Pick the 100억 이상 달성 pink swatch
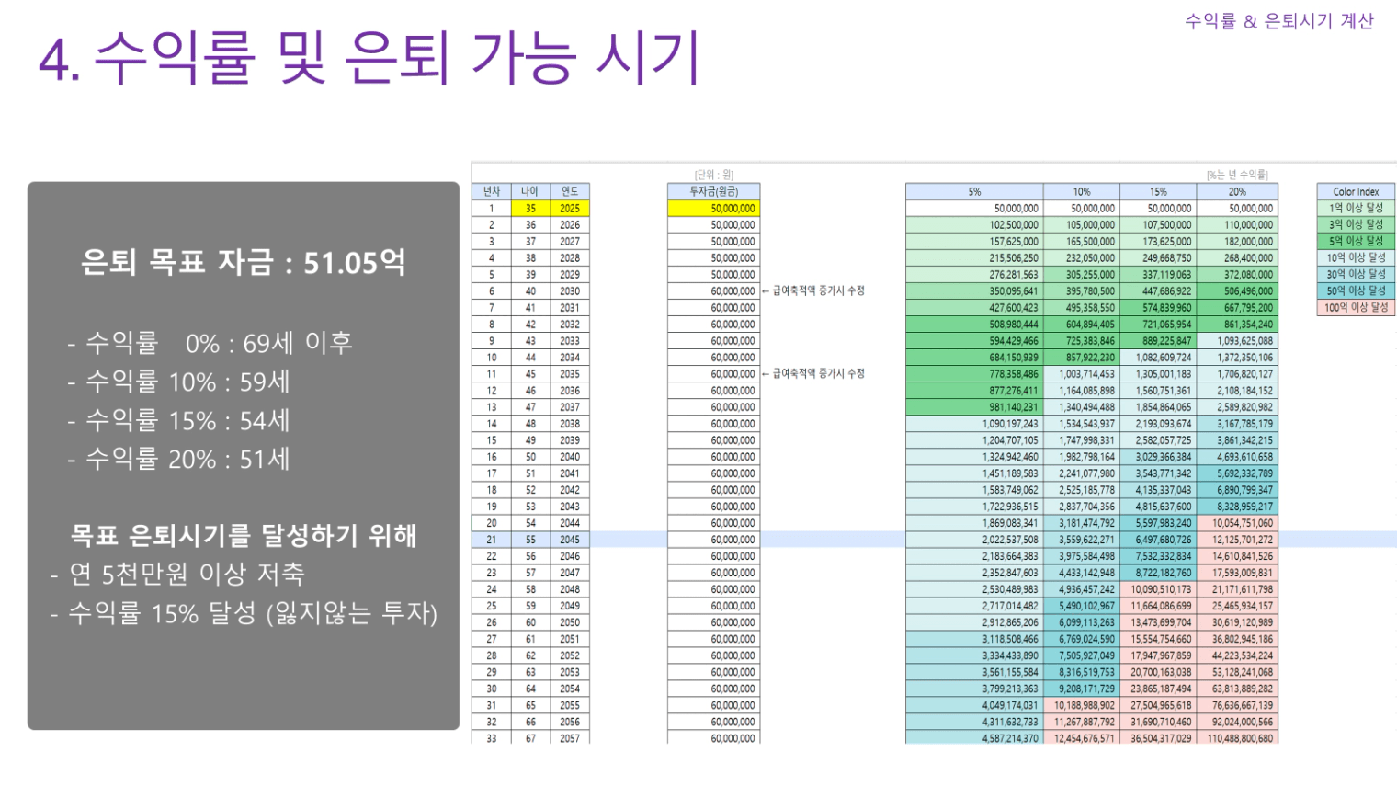The height and width of the screenshot is (786, 1397). click(x=1356, y=308)
